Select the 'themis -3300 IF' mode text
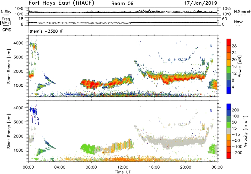251x174 pixels. point(46,31)
